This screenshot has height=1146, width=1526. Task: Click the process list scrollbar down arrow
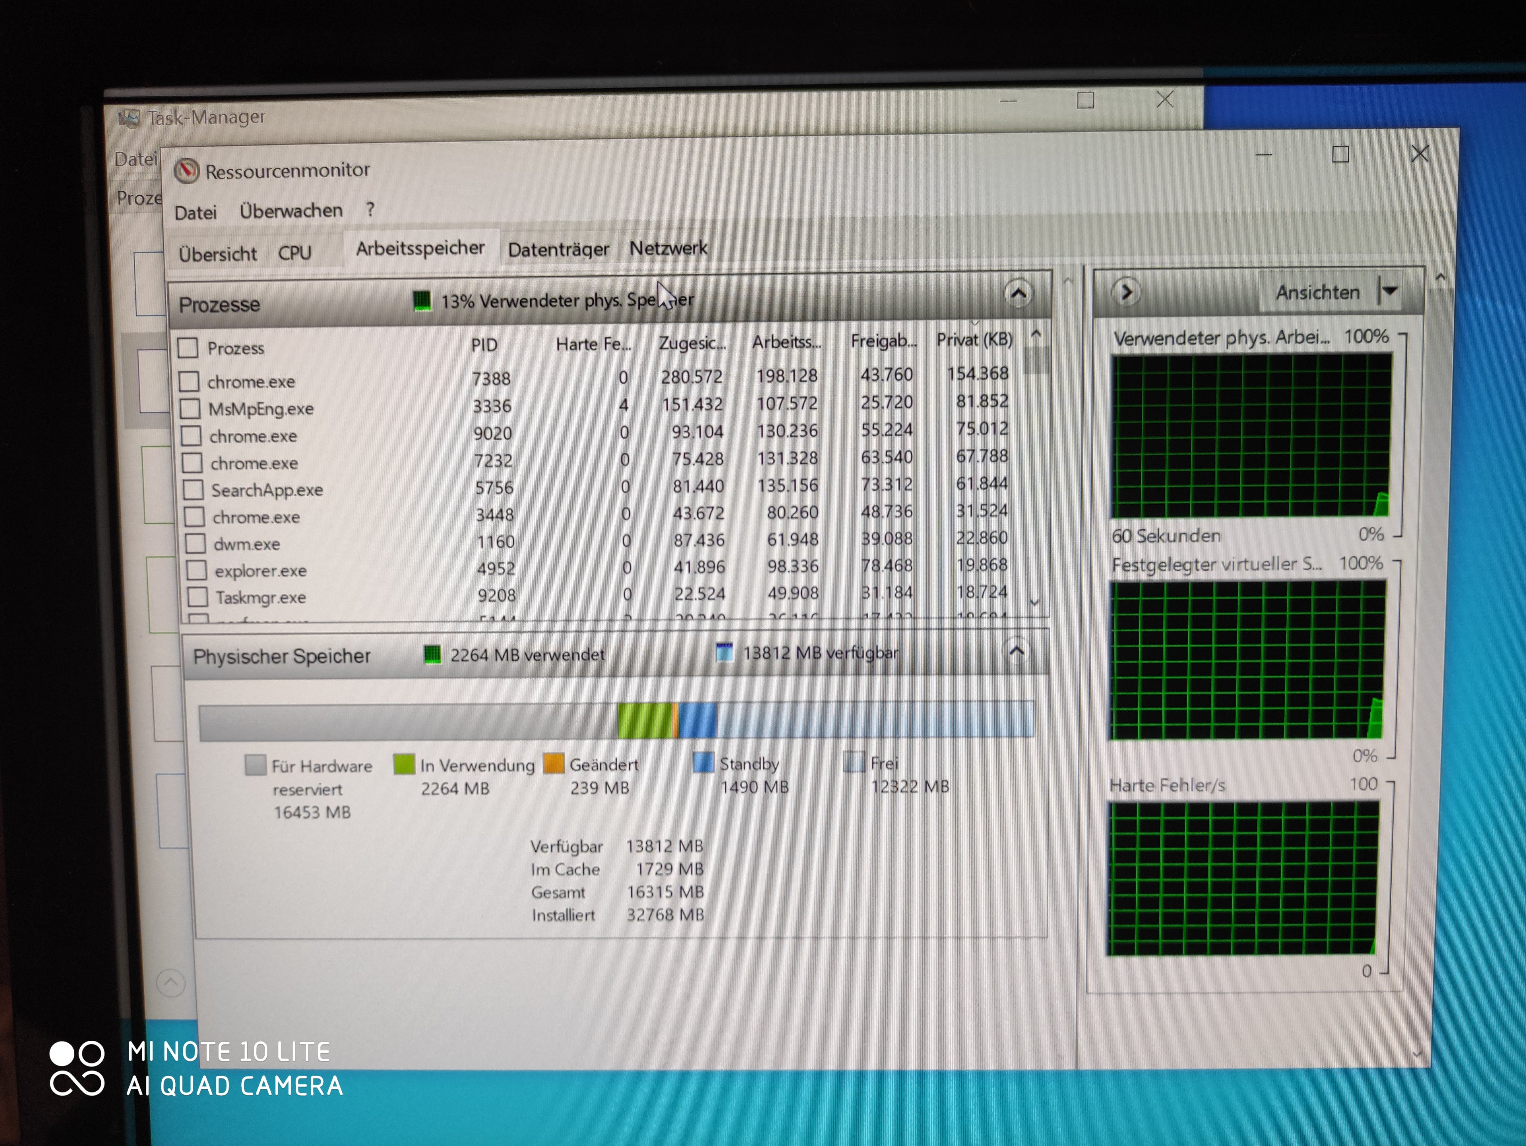[1034, 602]
